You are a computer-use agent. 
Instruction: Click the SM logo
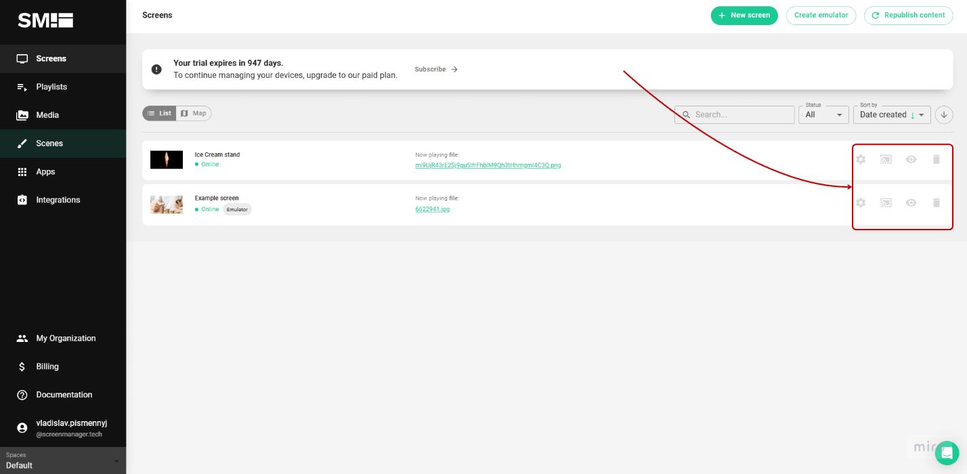pos(45,21)
